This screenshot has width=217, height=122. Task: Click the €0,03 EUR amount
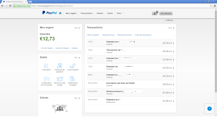(x=167, y=84)
